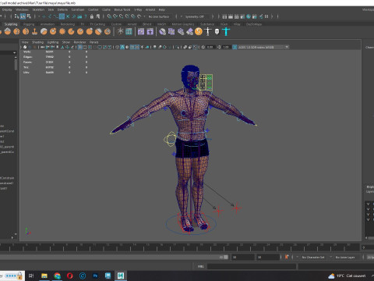Open Opera browser from the taskbar
The image size is (374, 281).
pyautogui.click(x=69, y=276)
